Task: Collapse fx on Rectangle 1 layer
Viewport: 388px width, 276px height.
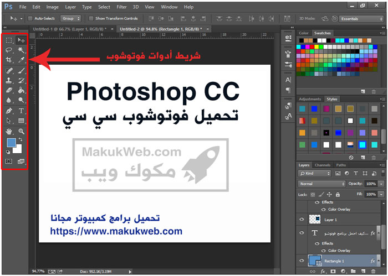Action: (378, 261)
